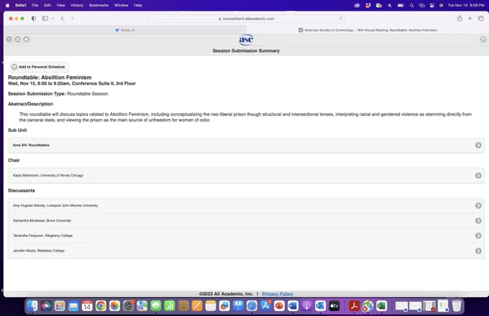Click the ASC logo

pyautogui.click(x=246, y=39)
